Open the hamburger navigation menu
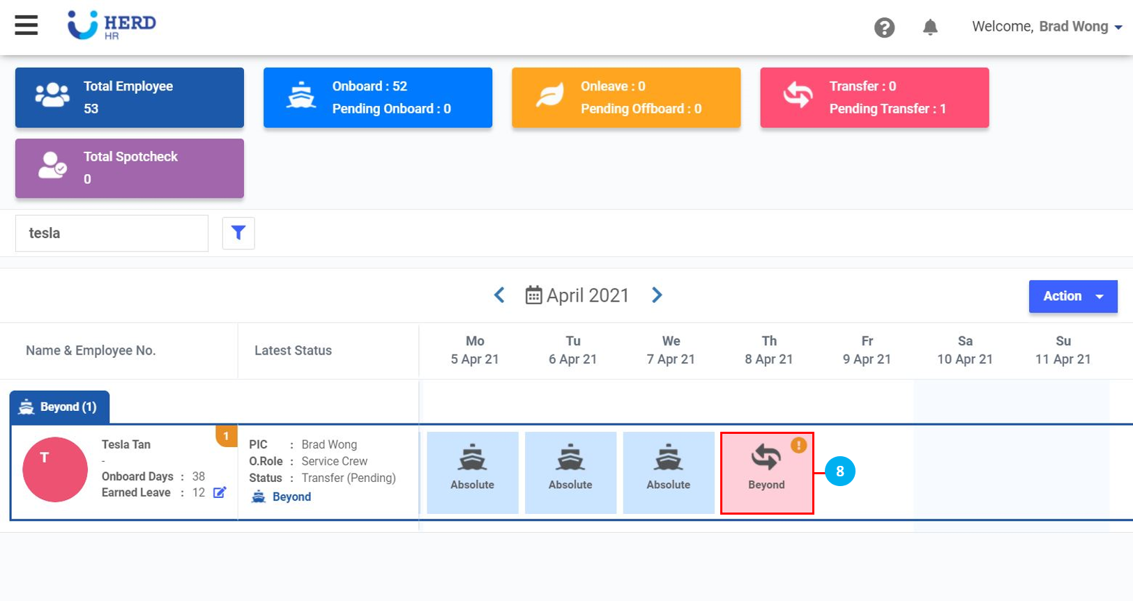 (26, 26)
